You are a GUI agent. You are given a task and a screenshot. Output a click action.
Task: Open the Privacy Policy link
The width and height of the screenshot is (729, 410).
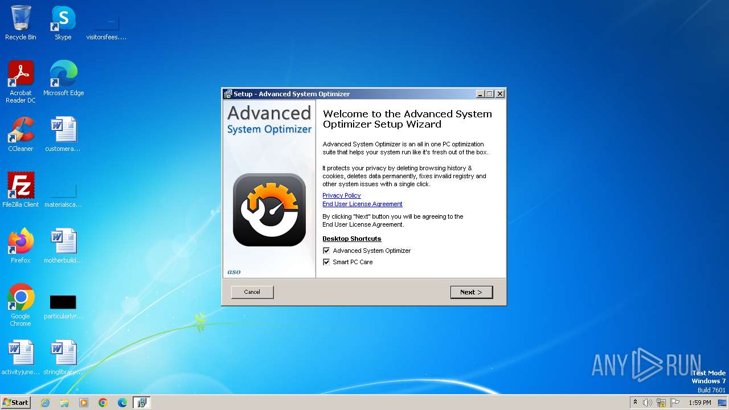coord(342,195)
